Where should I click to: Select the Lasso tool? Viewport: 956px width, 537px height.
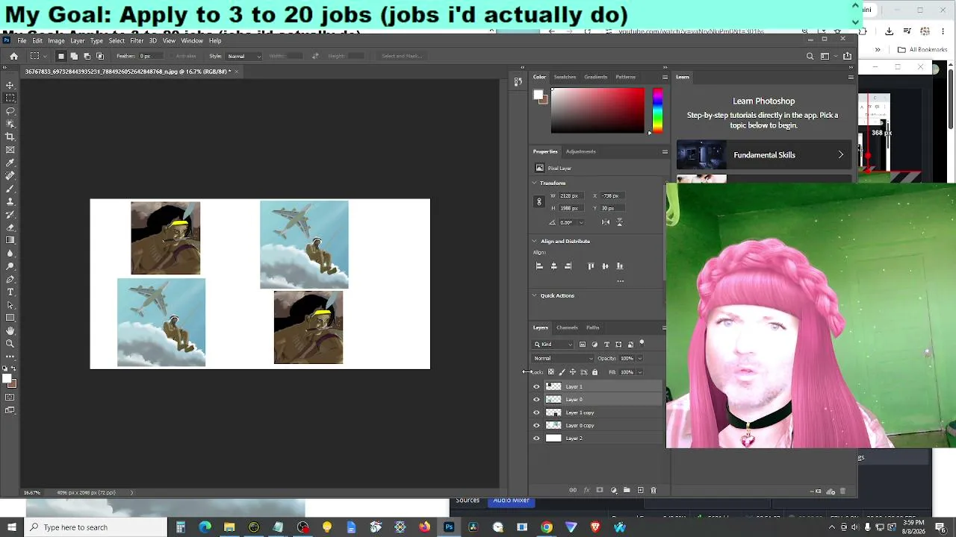click(10, 110)
